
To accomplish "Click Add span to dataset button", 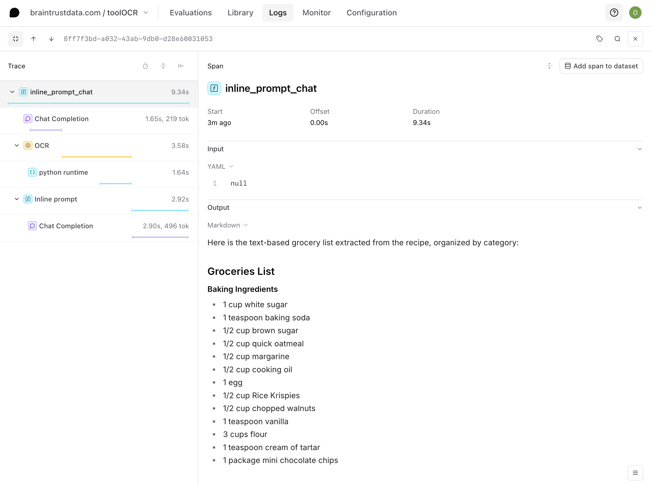I will click(x=601, y=66).
